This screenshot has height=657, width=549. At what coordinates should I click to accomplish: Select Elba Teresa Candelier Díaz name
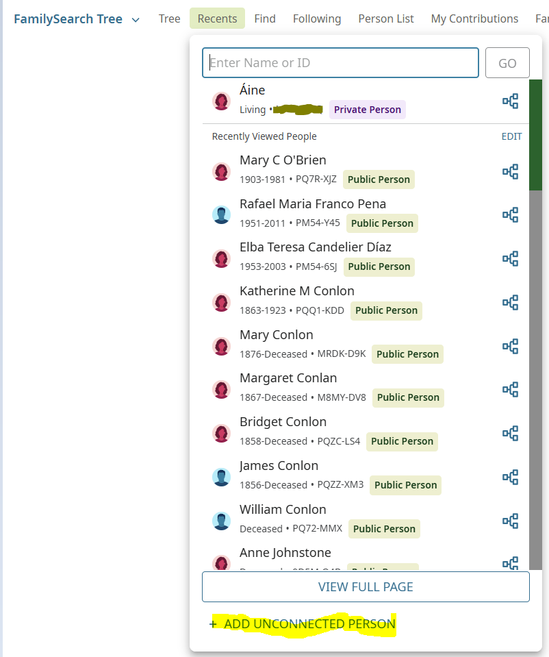(x=316, y=247)
